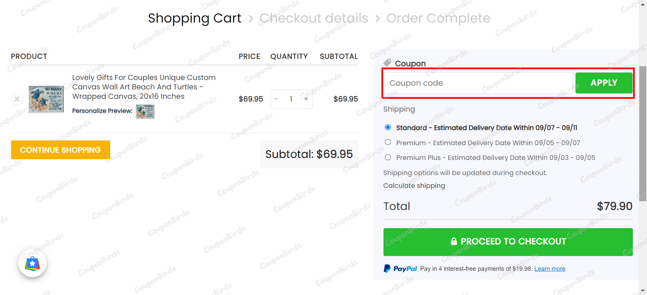Select Premium shipping option
This screenshot has height=295, width=647.
click(x=388, y=142)
